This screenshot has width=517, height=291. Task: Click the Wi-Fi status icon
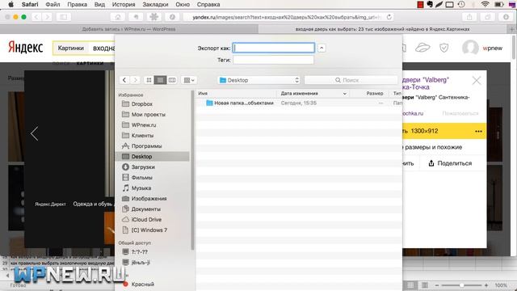tap(485, 4)
